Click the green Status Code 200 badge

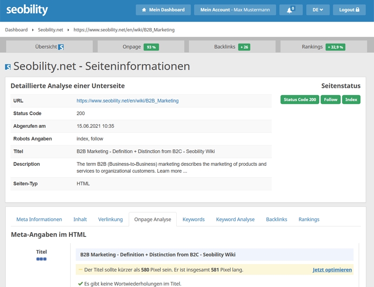click(299, 100)
